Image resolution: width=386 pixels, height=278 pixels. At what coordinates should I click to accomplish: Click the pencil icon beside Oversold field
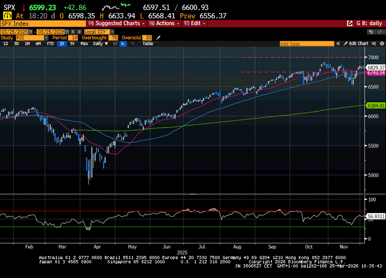click(x=159, y=38)
